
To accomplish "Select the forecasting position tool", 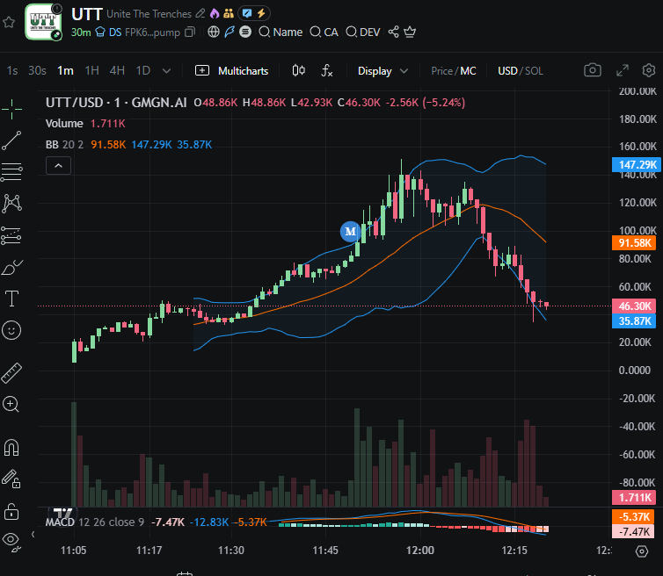I will (11, 235).
